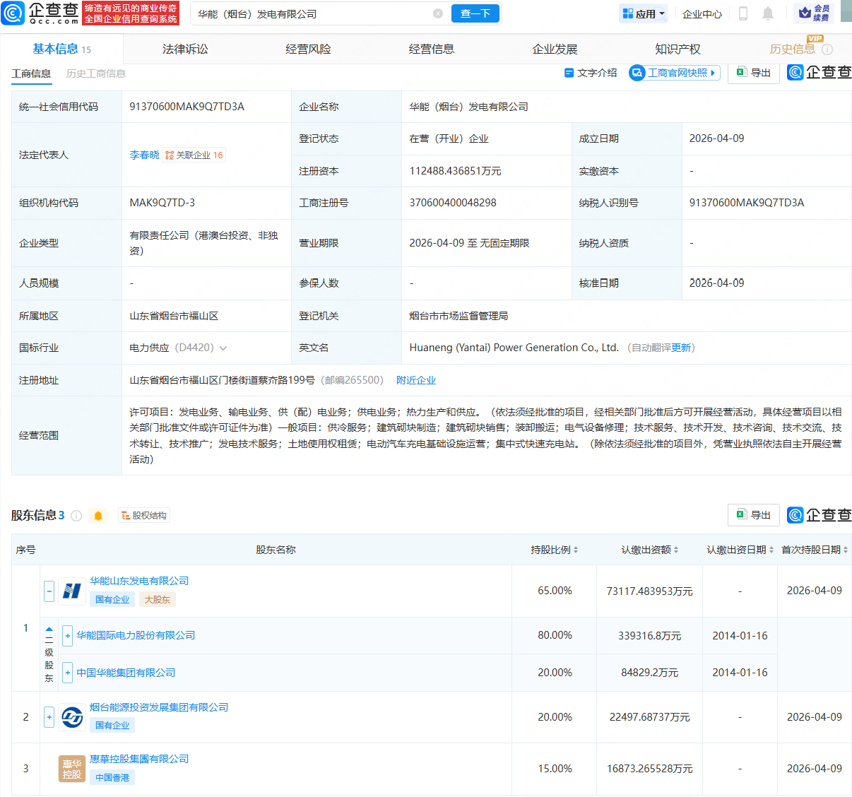852x797 pixels.
Task: Open the 历史工商信息 tab
Action: [x=97, y=73]
